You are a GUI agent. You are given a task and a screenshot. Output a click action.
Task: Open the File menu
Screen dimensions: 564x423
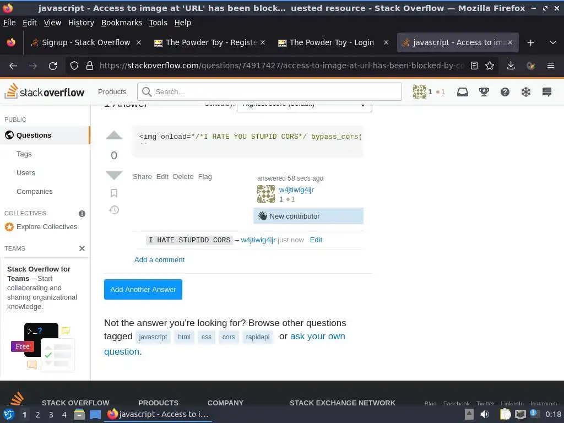[x=9, y=23]
